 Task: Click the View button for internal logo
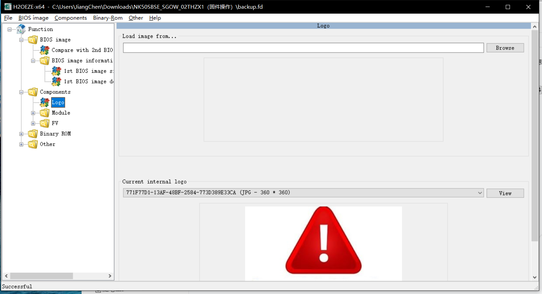click(x=505, y=193)
